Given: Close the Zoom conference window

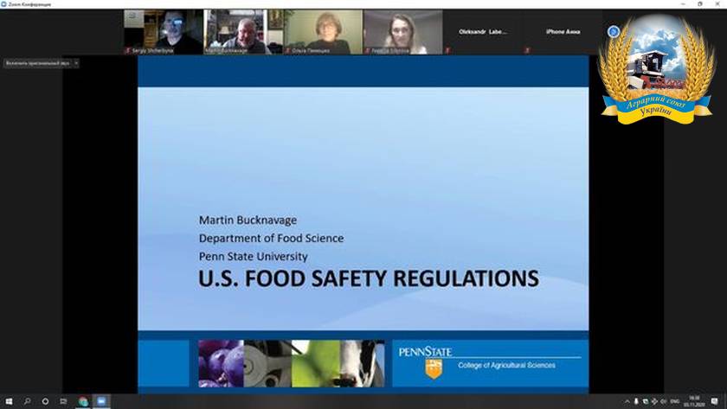Looking at the screenshot, I should (x=717, y=4).
